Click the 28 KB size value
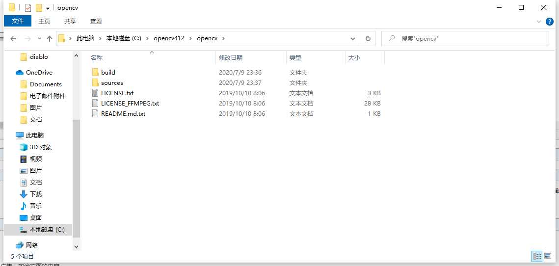This screenshot has width=559, height=266. [371, 104]
